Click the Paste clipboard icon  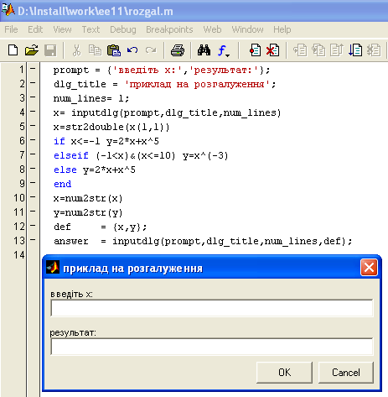pos(114,50)
